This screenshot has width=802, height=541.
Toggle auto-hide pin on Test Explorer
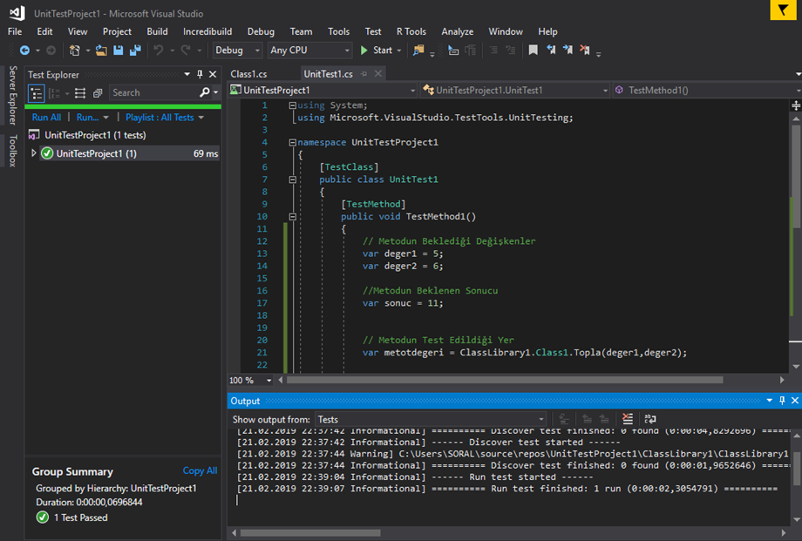click(x=200, y=75)
